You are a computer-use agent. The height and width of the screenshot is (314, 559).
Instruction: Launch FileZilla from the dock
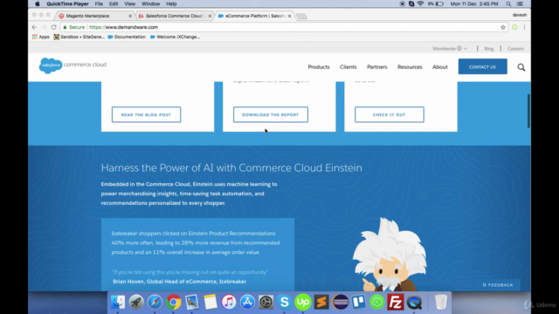(396, 302)
